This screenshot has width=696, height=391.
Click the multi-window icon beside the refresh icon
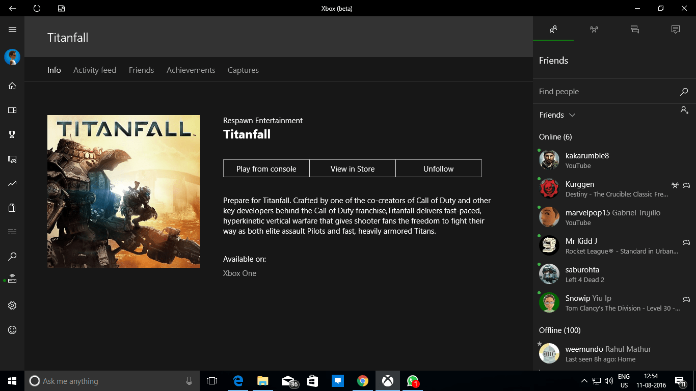[61, 8]
